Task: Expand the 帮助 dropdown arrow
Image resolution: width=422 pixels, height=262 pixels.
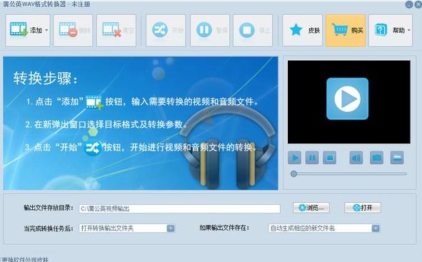Action: coord(409,30)
